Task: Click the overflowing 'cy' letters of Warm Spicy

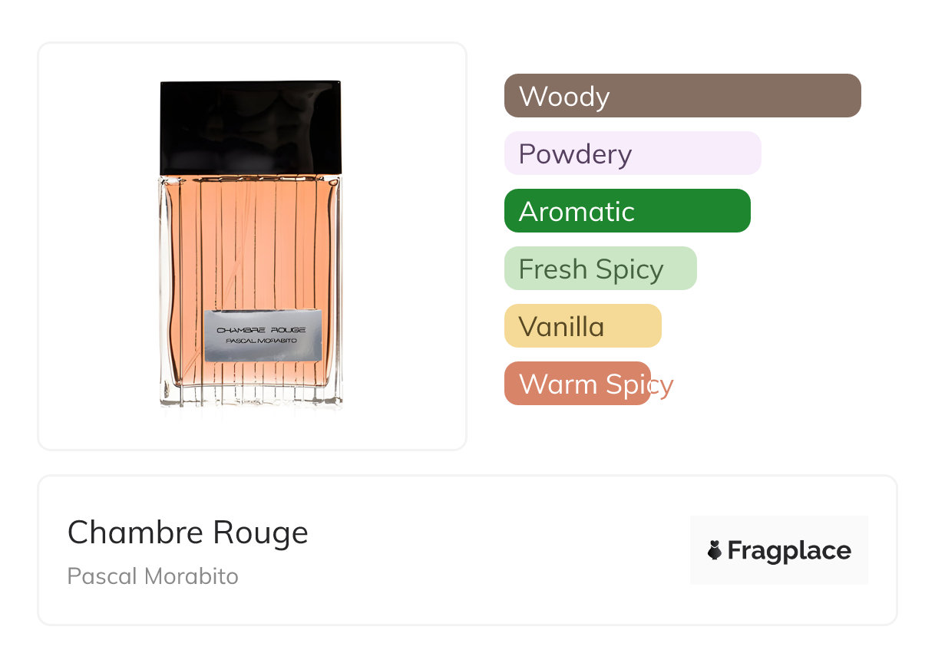Action: point(662,384)
